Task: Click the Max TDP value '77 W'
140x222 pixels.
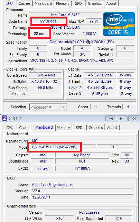Action: pyautogui.click(x=94, y=21)
